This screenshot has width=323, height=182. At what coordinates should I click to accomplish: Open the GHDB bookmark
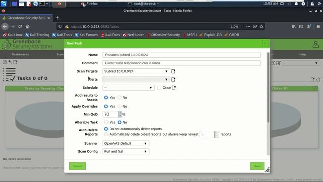point(231,35)
